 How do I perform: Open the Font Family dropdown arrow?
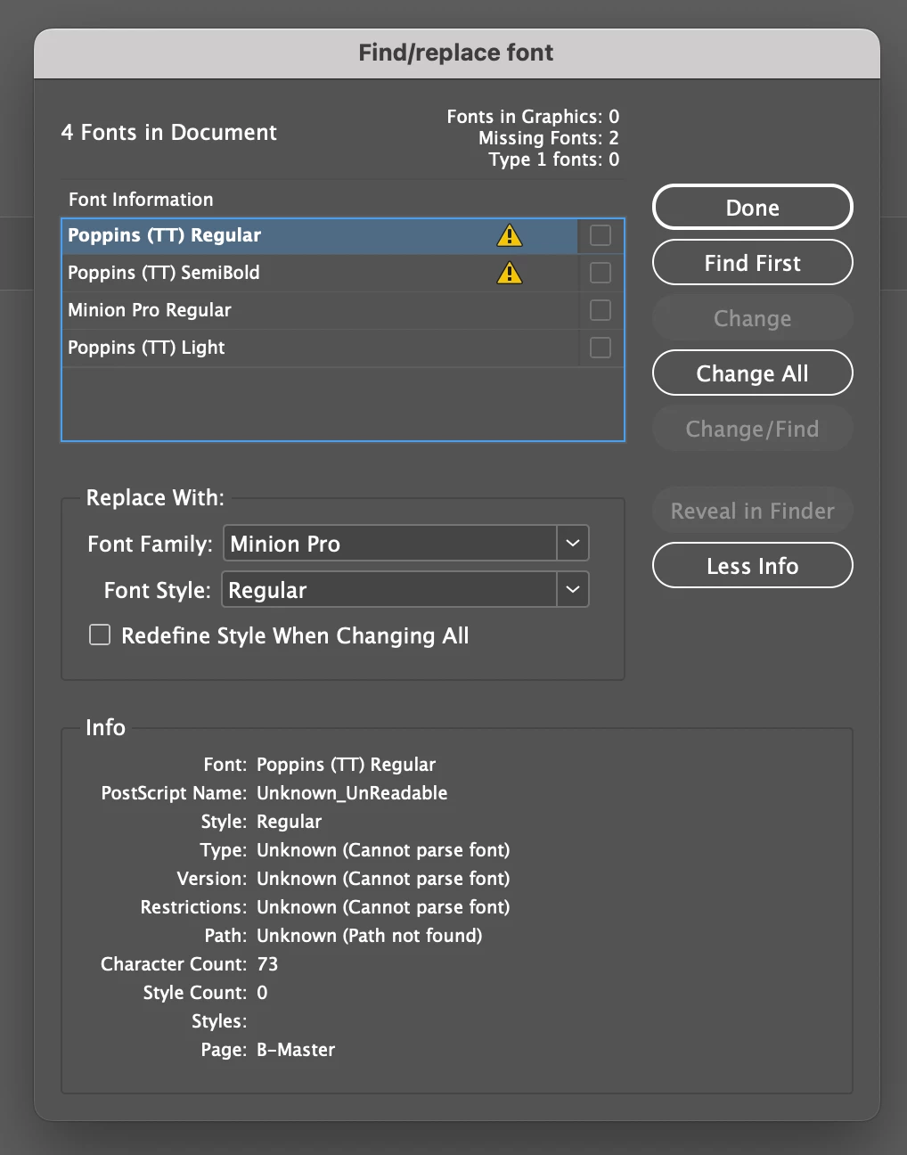[x=573, y=543]
